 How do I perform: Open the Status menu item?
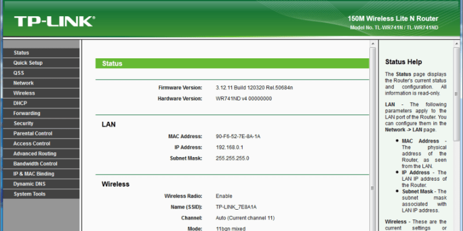point(41,53)
